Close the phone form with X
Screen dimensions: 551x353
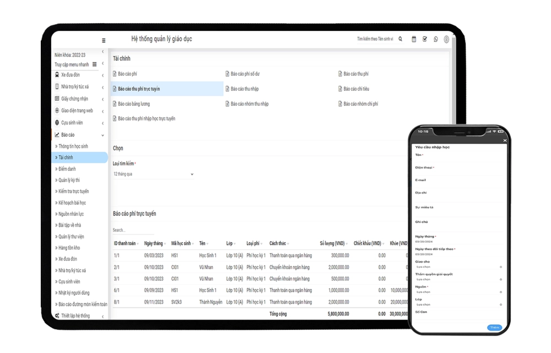coord(505,141)
